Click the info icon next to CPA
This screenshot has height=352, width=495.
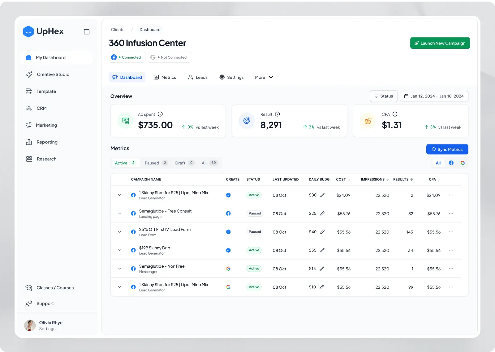(395, 114)
